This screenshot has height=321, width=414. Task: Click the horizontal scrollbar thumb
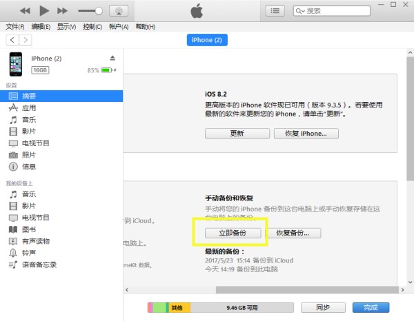(307, 290)
